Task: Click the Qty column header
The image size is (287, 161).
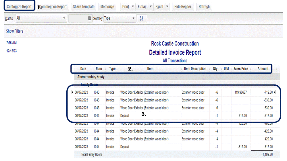Action: [x=215, y=69]
